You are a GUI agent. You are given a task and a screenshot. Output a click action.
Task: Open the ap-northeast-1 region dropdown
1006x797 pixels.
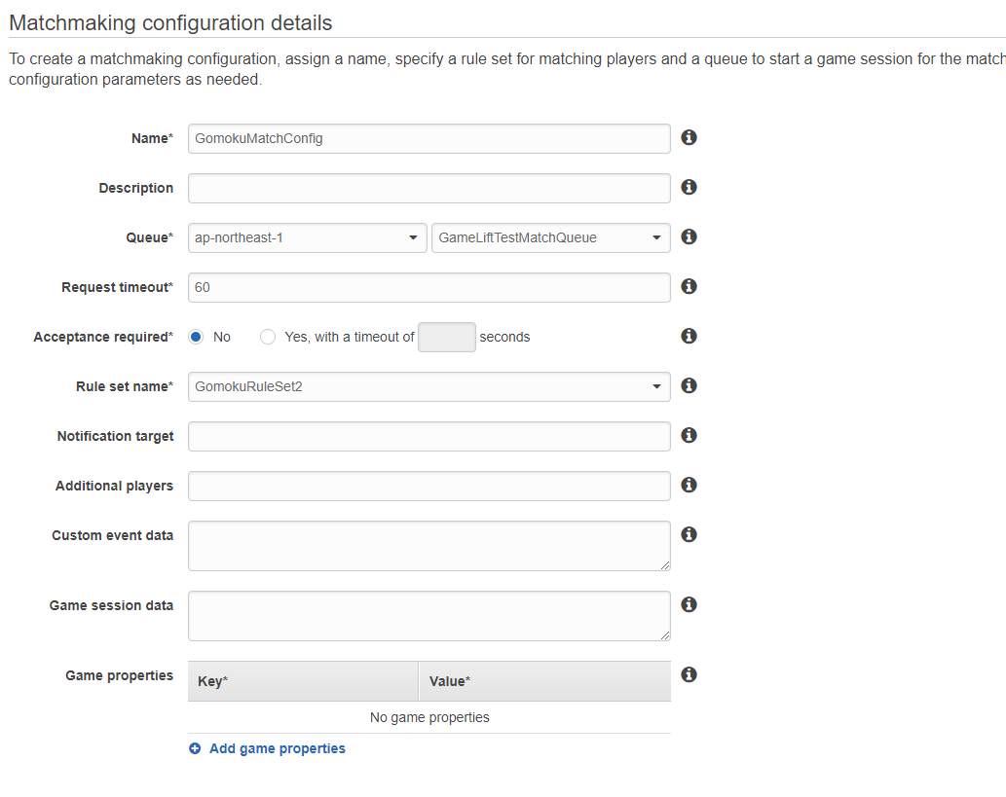(x=308, y=237)
